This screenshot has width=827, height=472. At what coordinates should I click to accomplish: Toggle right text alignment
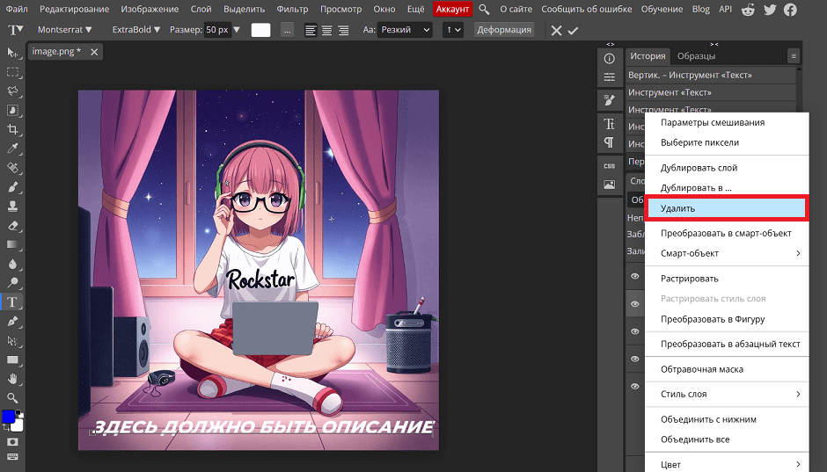[x=344, y=30]
